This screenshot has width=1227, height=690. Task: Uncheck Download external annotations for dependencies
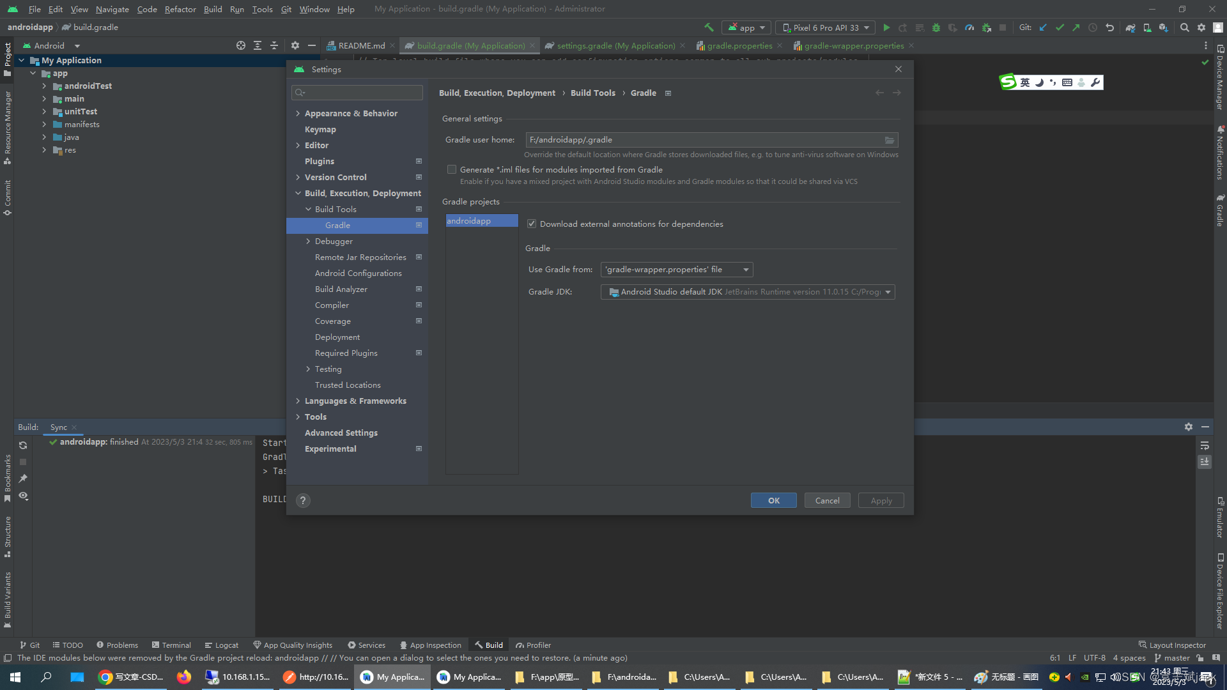click(532, 224)
